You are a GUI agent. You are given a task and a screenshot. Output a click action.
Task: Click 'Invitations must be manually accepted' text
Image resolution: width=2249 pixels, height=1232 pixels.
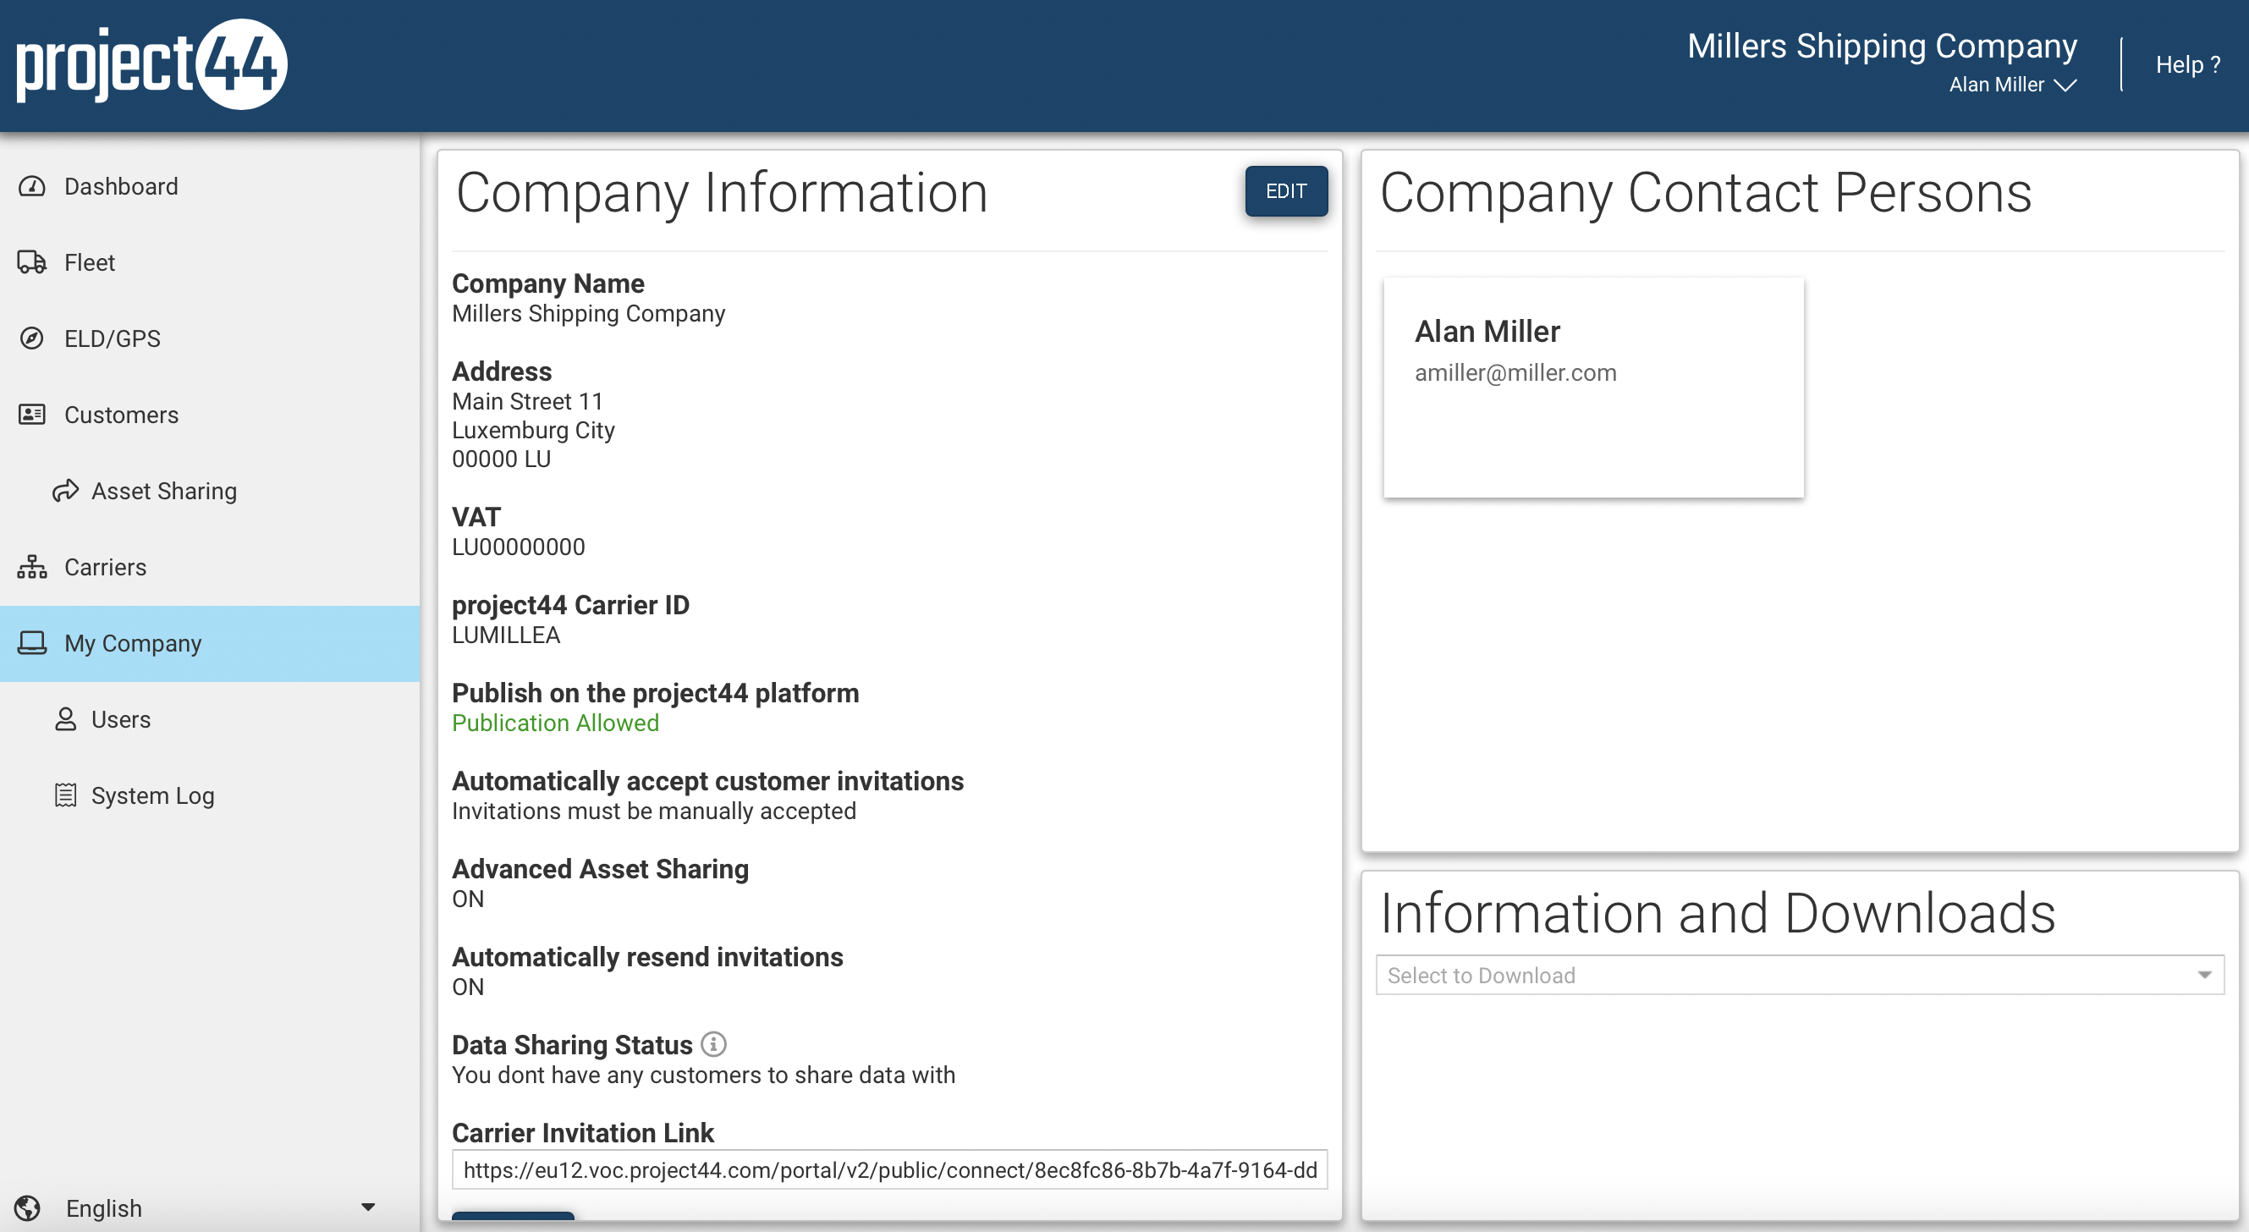pos(654,811)
